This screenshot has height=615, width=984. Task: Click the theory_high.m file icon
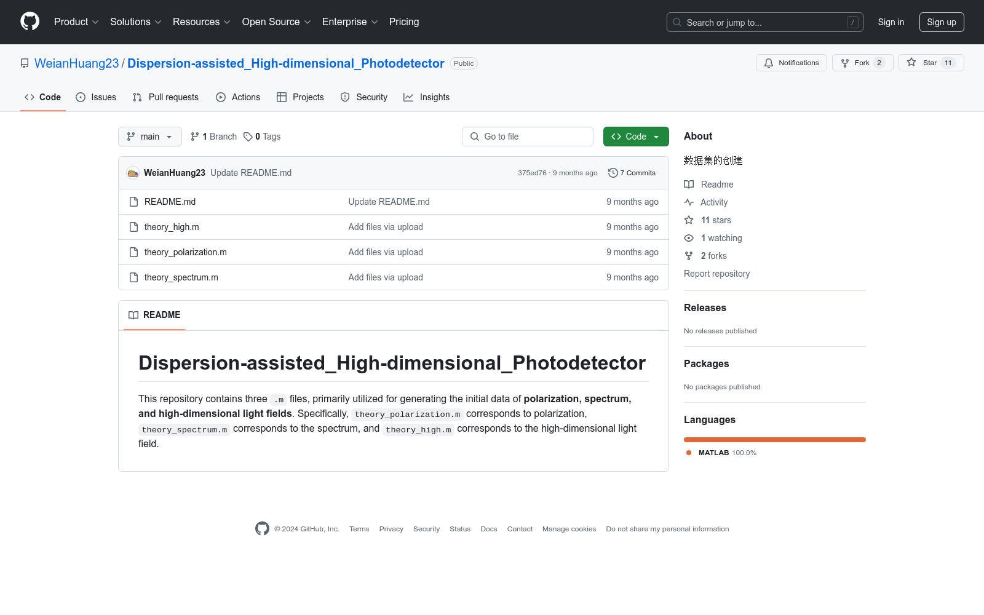coord(133,227)
